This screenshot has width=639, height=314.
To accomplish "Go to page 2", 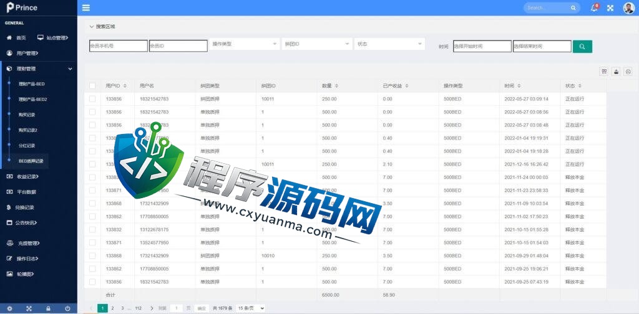I will click(112, 309).
